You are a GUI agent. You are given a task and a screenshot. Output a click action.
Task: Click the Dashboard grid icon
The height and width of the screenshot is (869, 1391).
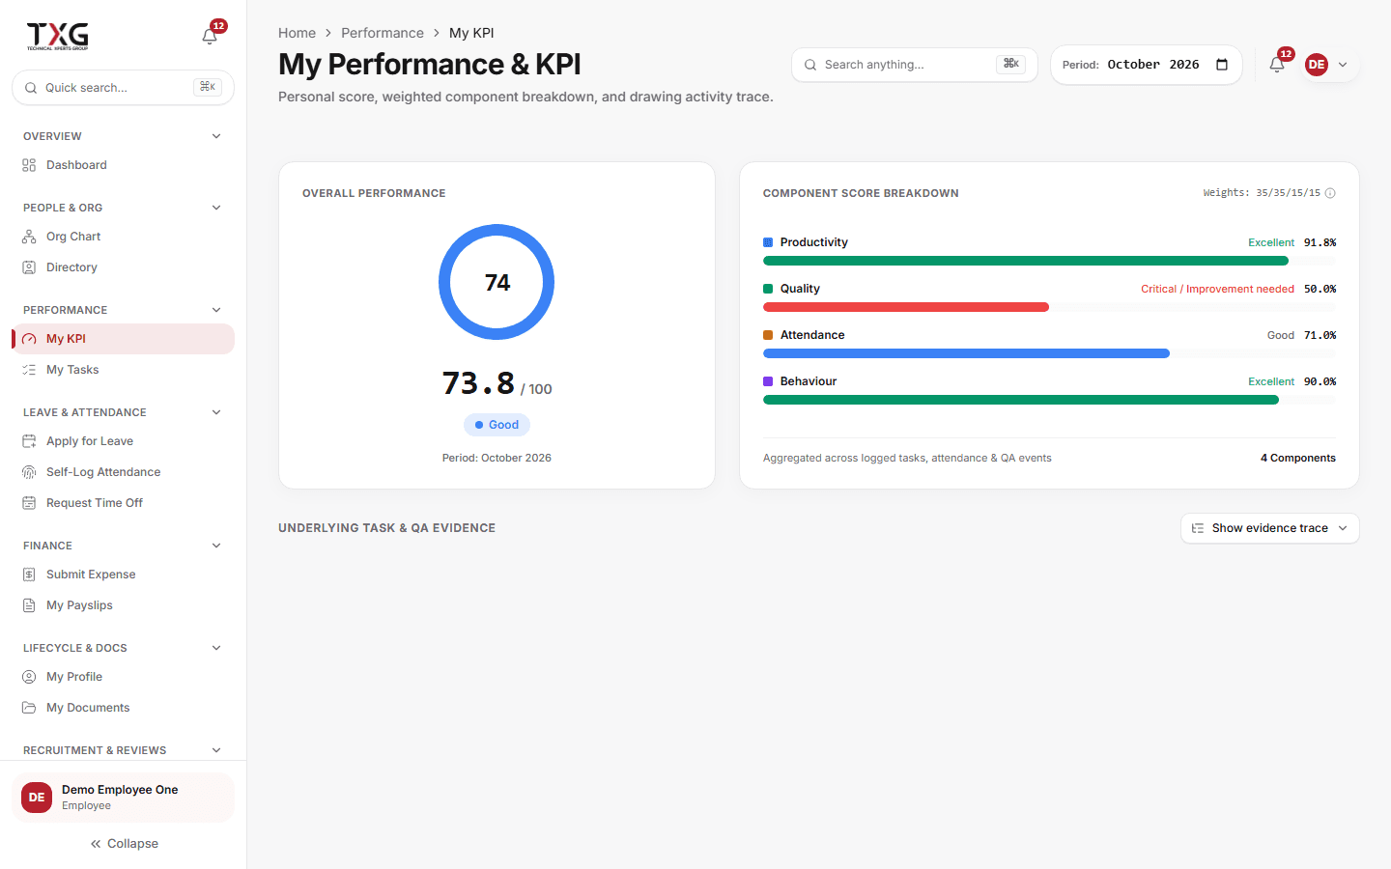(29, 165)
